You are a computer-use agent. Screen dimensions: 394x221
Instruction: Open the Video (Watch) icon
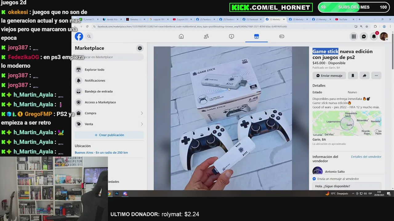tap(231, 37)
